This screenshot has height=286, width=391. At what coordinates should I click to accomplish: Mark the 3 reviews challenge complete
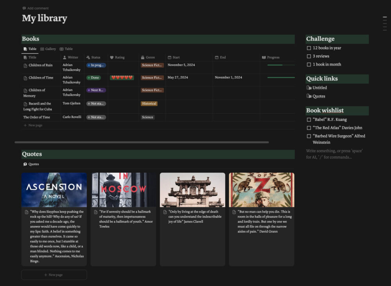[x=308, y=55]
